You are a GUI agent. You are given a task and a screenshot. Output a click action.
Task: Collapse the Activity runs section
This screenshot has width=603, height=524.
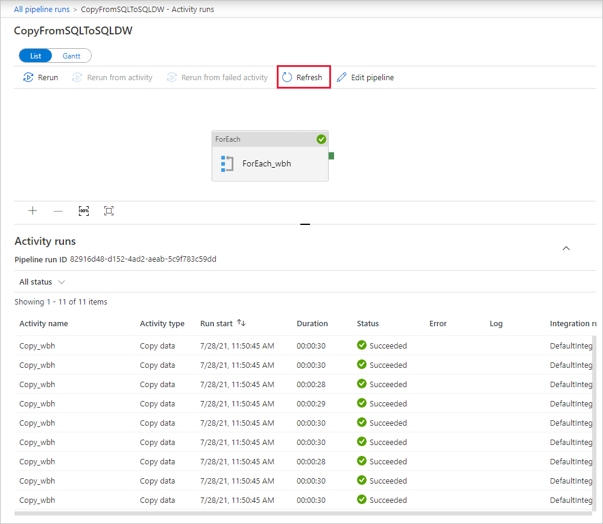pyautogui.click(x=566, y=248)
